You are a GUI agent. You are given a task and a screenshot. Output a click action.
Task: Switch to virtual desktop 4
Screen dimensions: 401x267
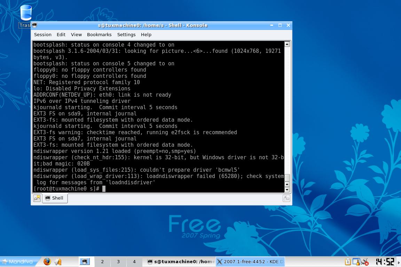[134, 261]
